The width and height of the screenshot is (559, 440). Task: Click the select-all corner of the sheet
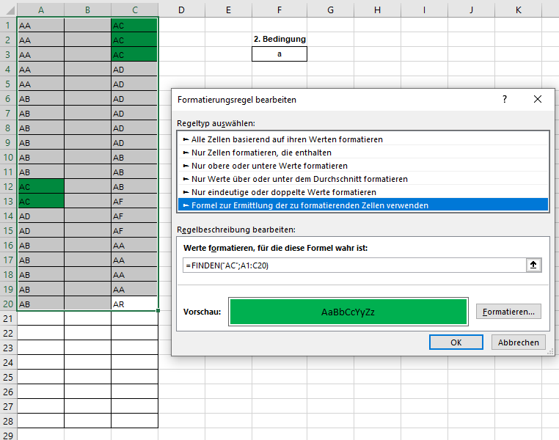click(x=9, y=10)
